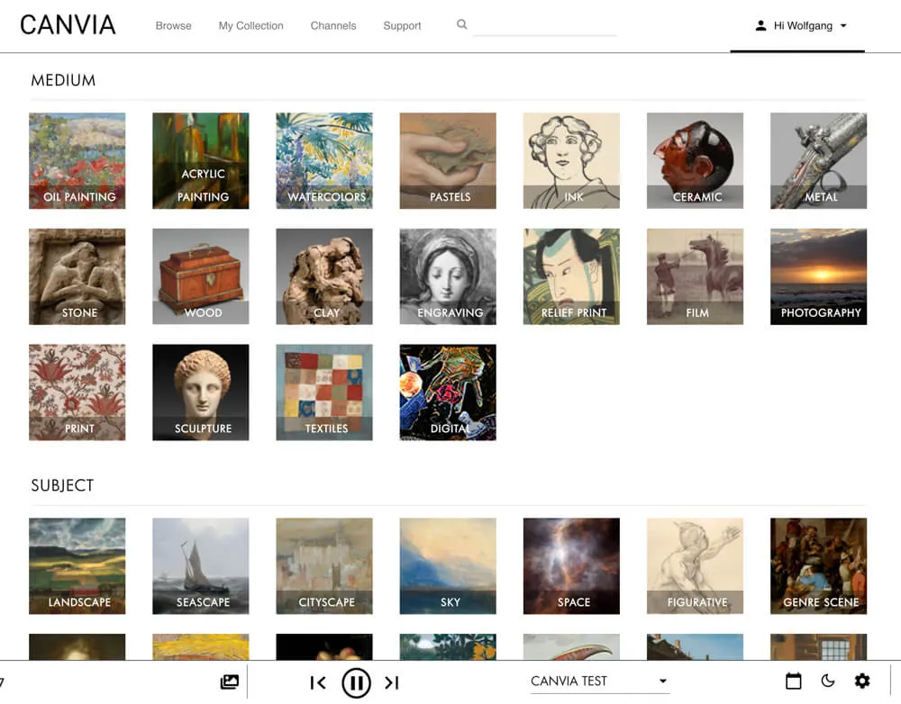Browse the Wood medium
This screenshot has height=704, width=901.
point(201,276)
